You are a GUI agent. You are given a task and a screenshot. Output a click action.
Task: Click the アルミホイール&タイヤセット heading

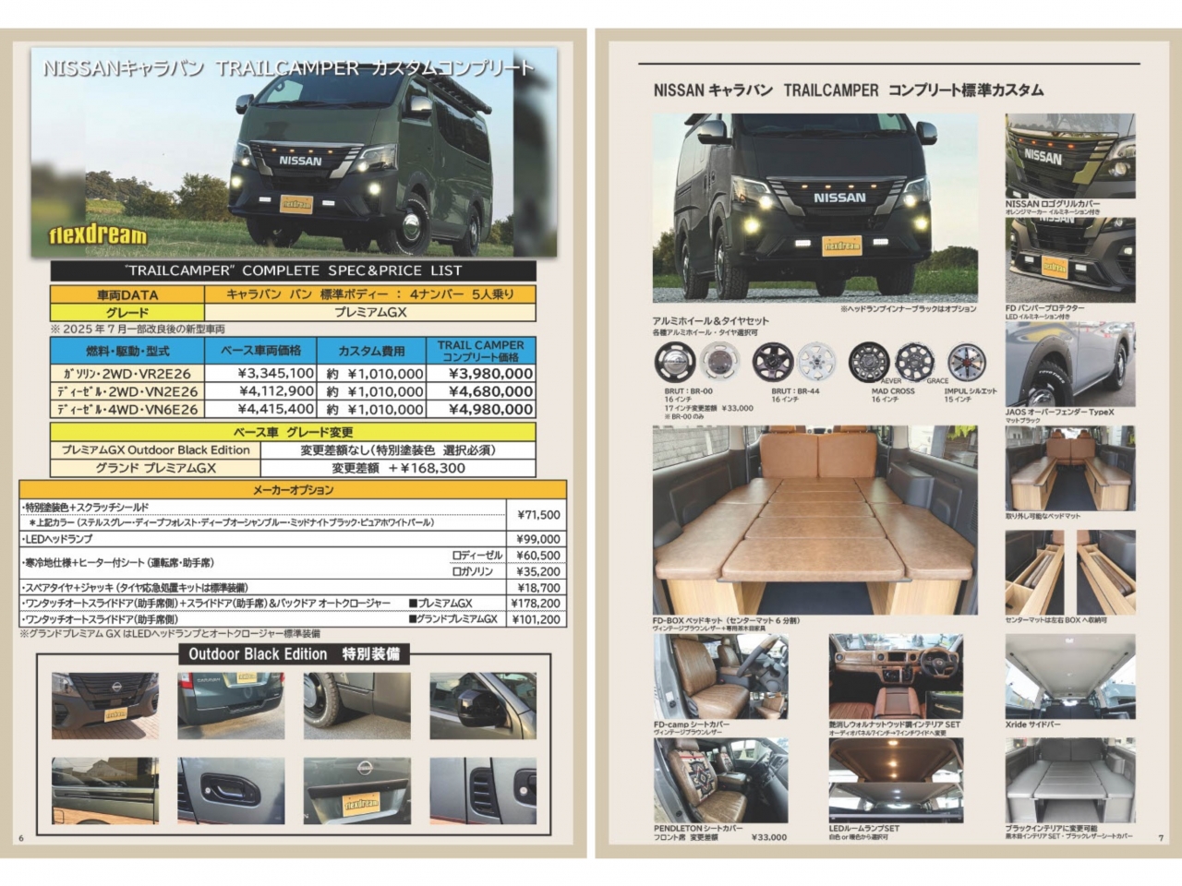point(710,321)
